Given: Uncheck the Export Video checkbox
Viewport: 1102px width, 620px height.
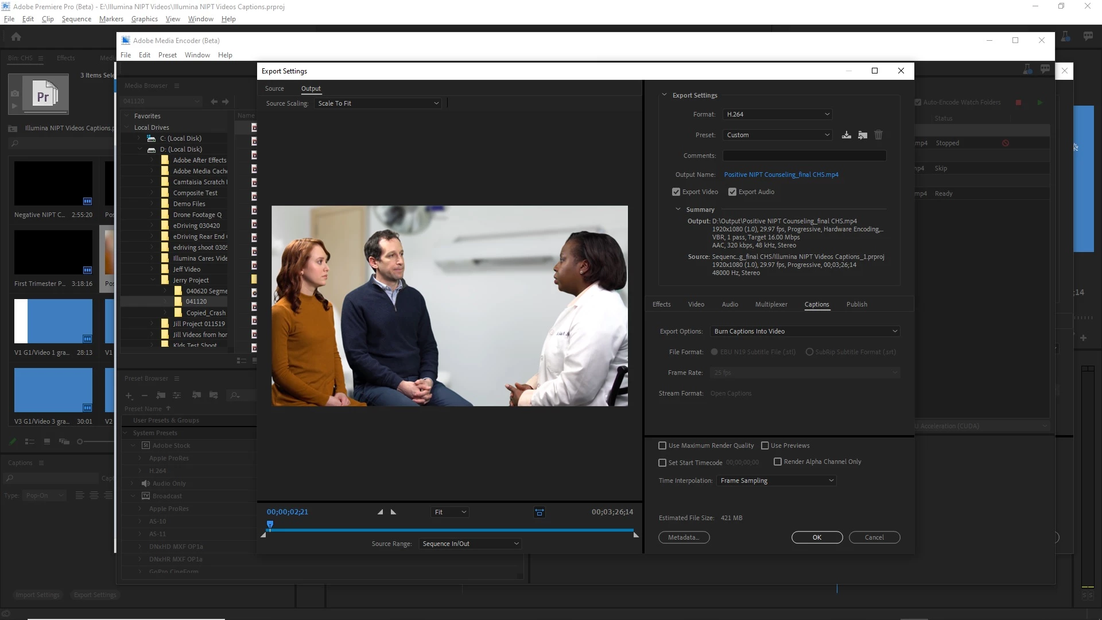Looking at the screenshot, I should pyautogui.click(x=676, y=192).
